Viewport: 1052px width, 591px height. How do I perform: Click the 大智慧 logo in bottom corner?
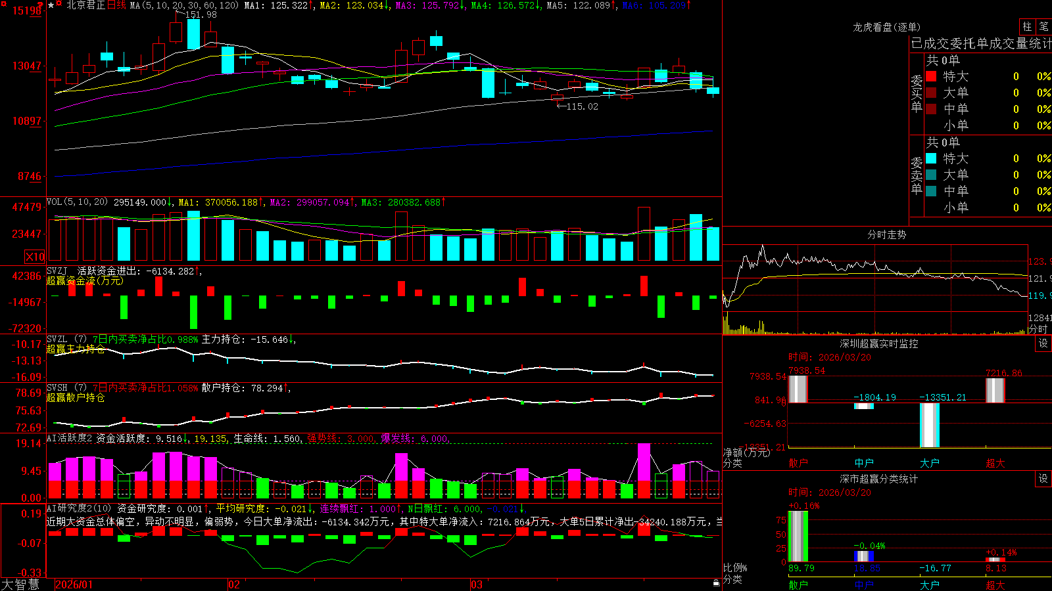coord(20,584)
